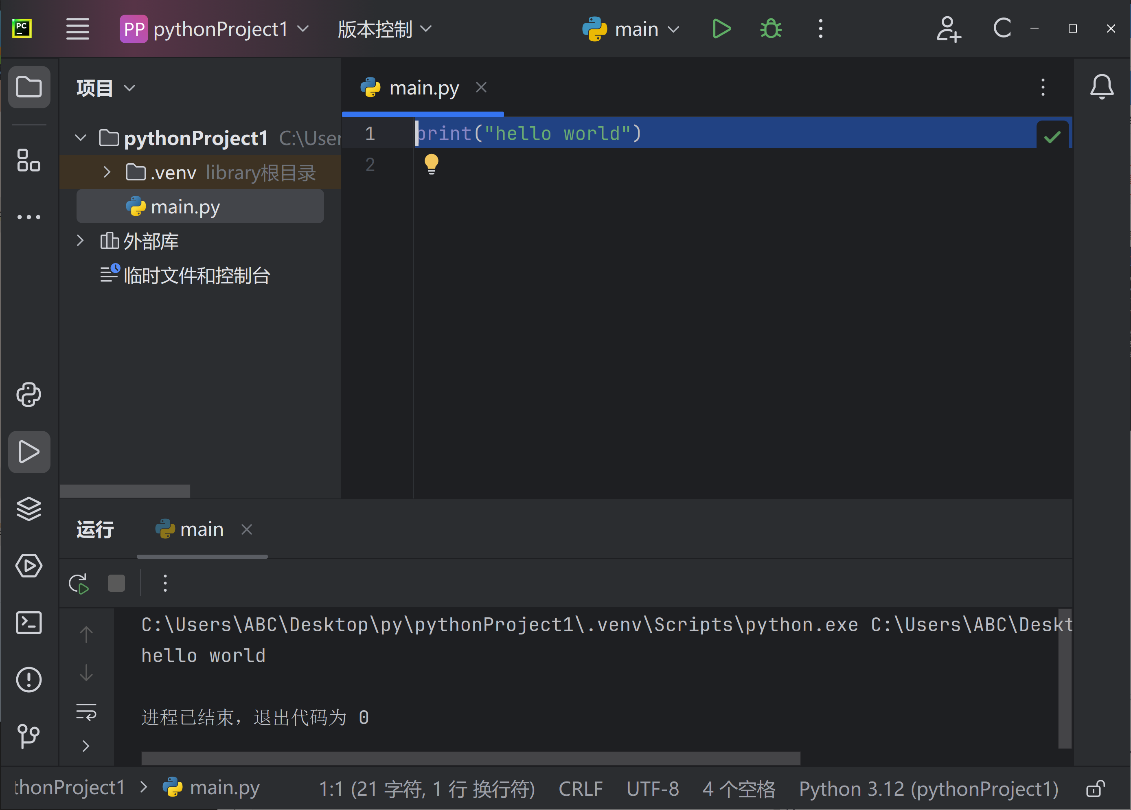Click the search everywhere icon
This screenshot has width=1131, height=810.
1002,28
